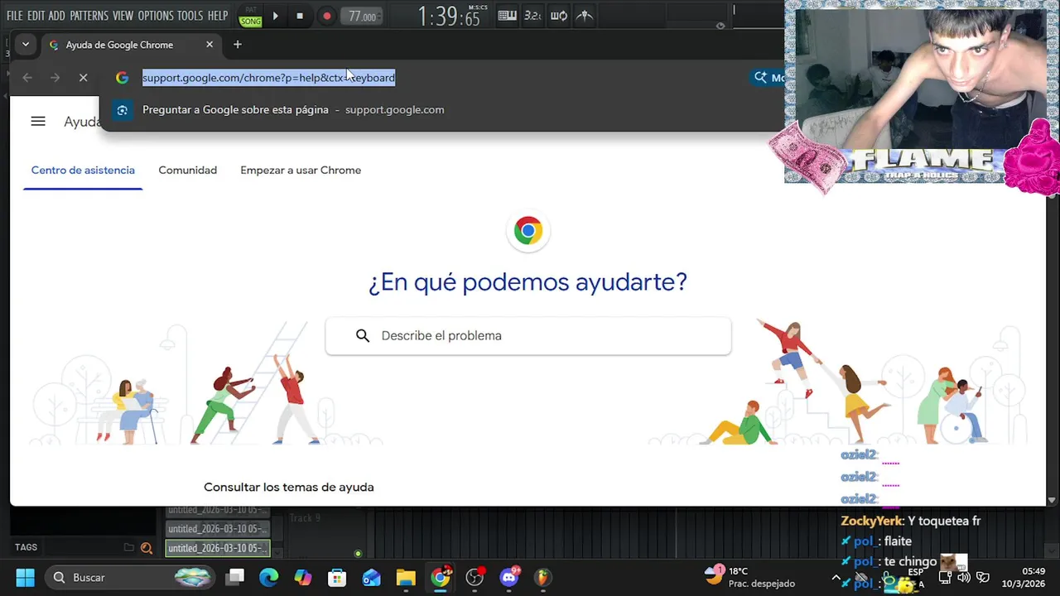
Task: Open the Empezar a usar Chrome tab
Action: click(x=301, y=171)
